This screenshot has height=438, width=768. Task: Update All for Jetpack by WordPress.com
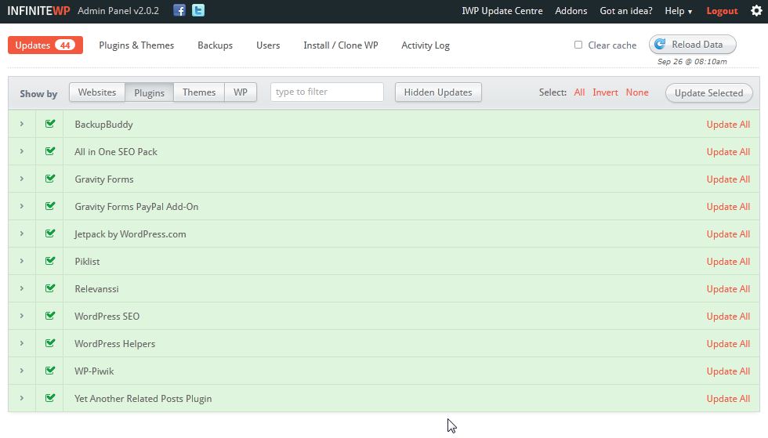(x=728, y=234)
